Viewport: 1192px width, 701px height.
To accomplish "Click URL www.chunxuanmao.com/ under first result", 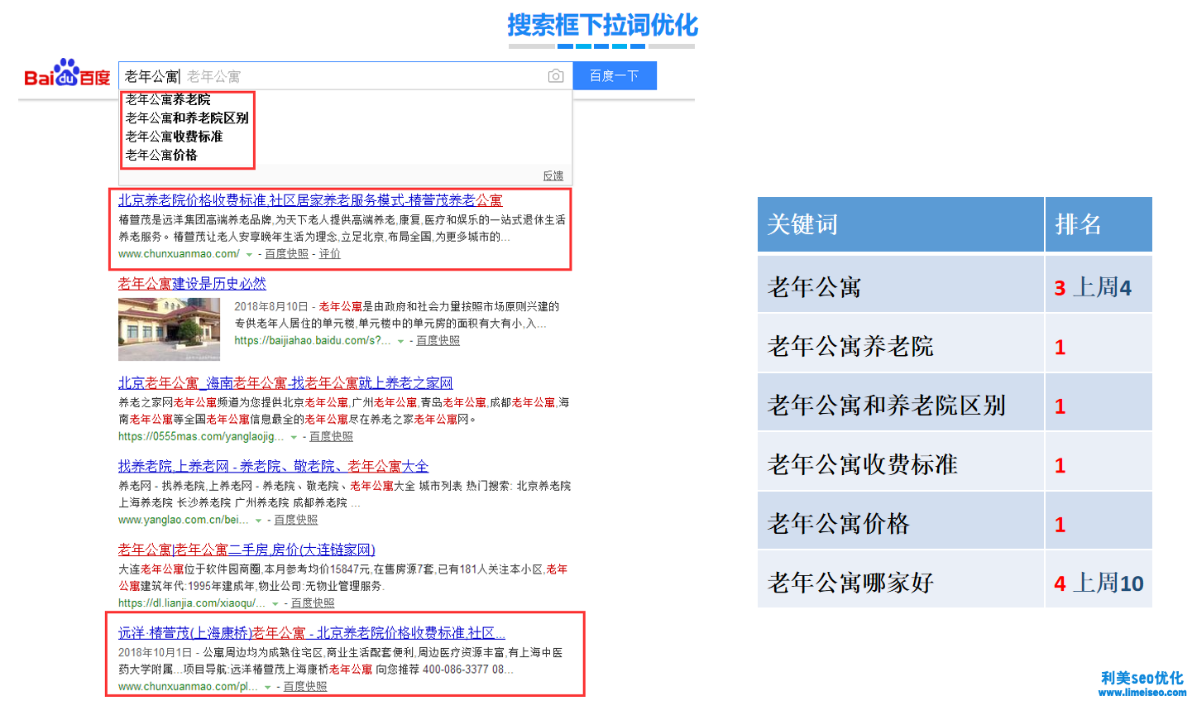I will 179,254.
